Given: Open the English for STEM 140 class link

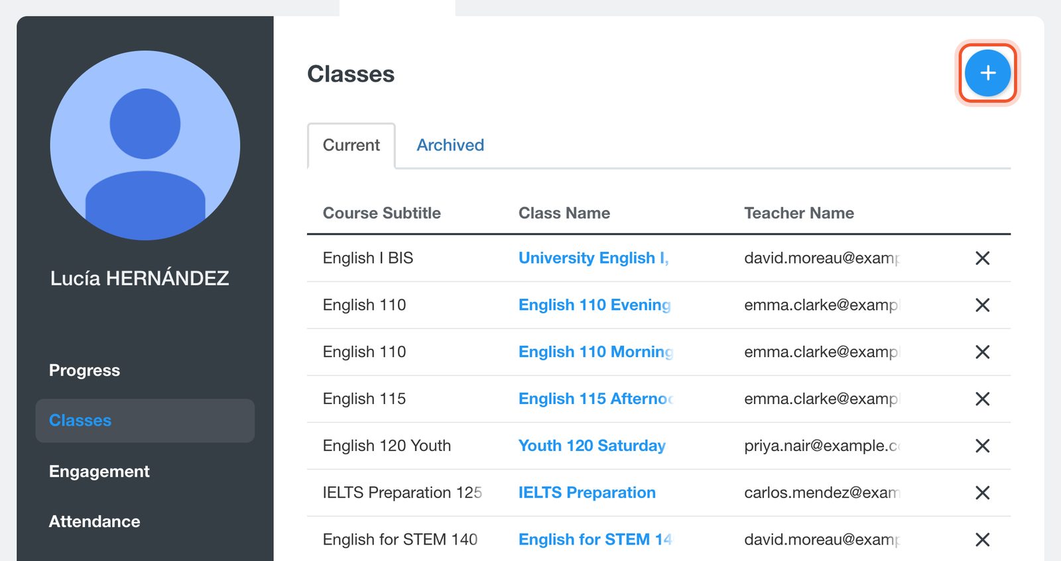Looking at the screenshot, I should pyautogui.click(x=595, y=540).
